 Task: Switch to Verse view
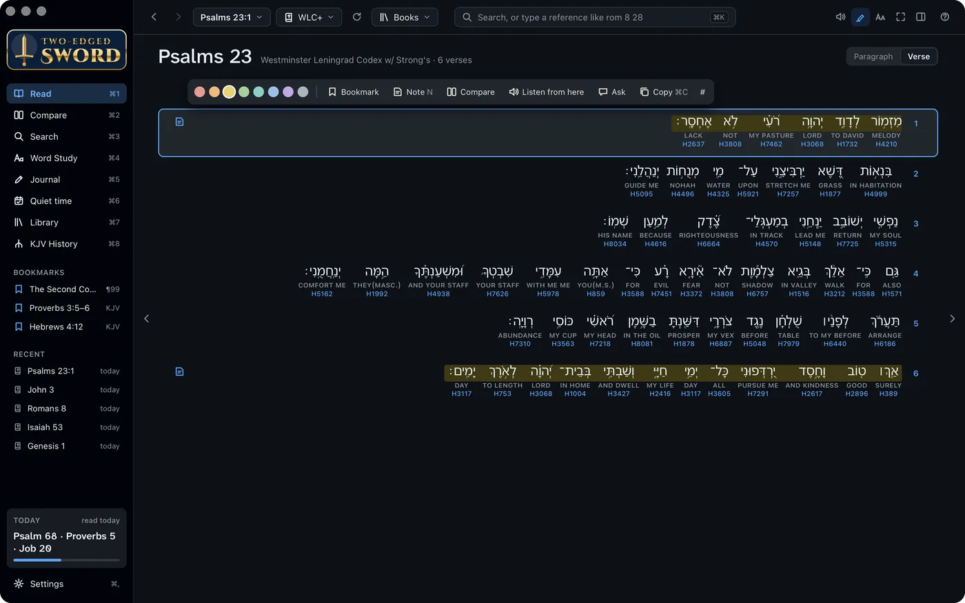[x=919, y=57]
